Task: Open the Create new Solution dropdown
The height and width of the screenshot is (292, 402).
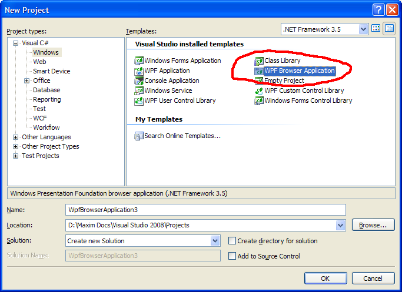Action: 215,241
